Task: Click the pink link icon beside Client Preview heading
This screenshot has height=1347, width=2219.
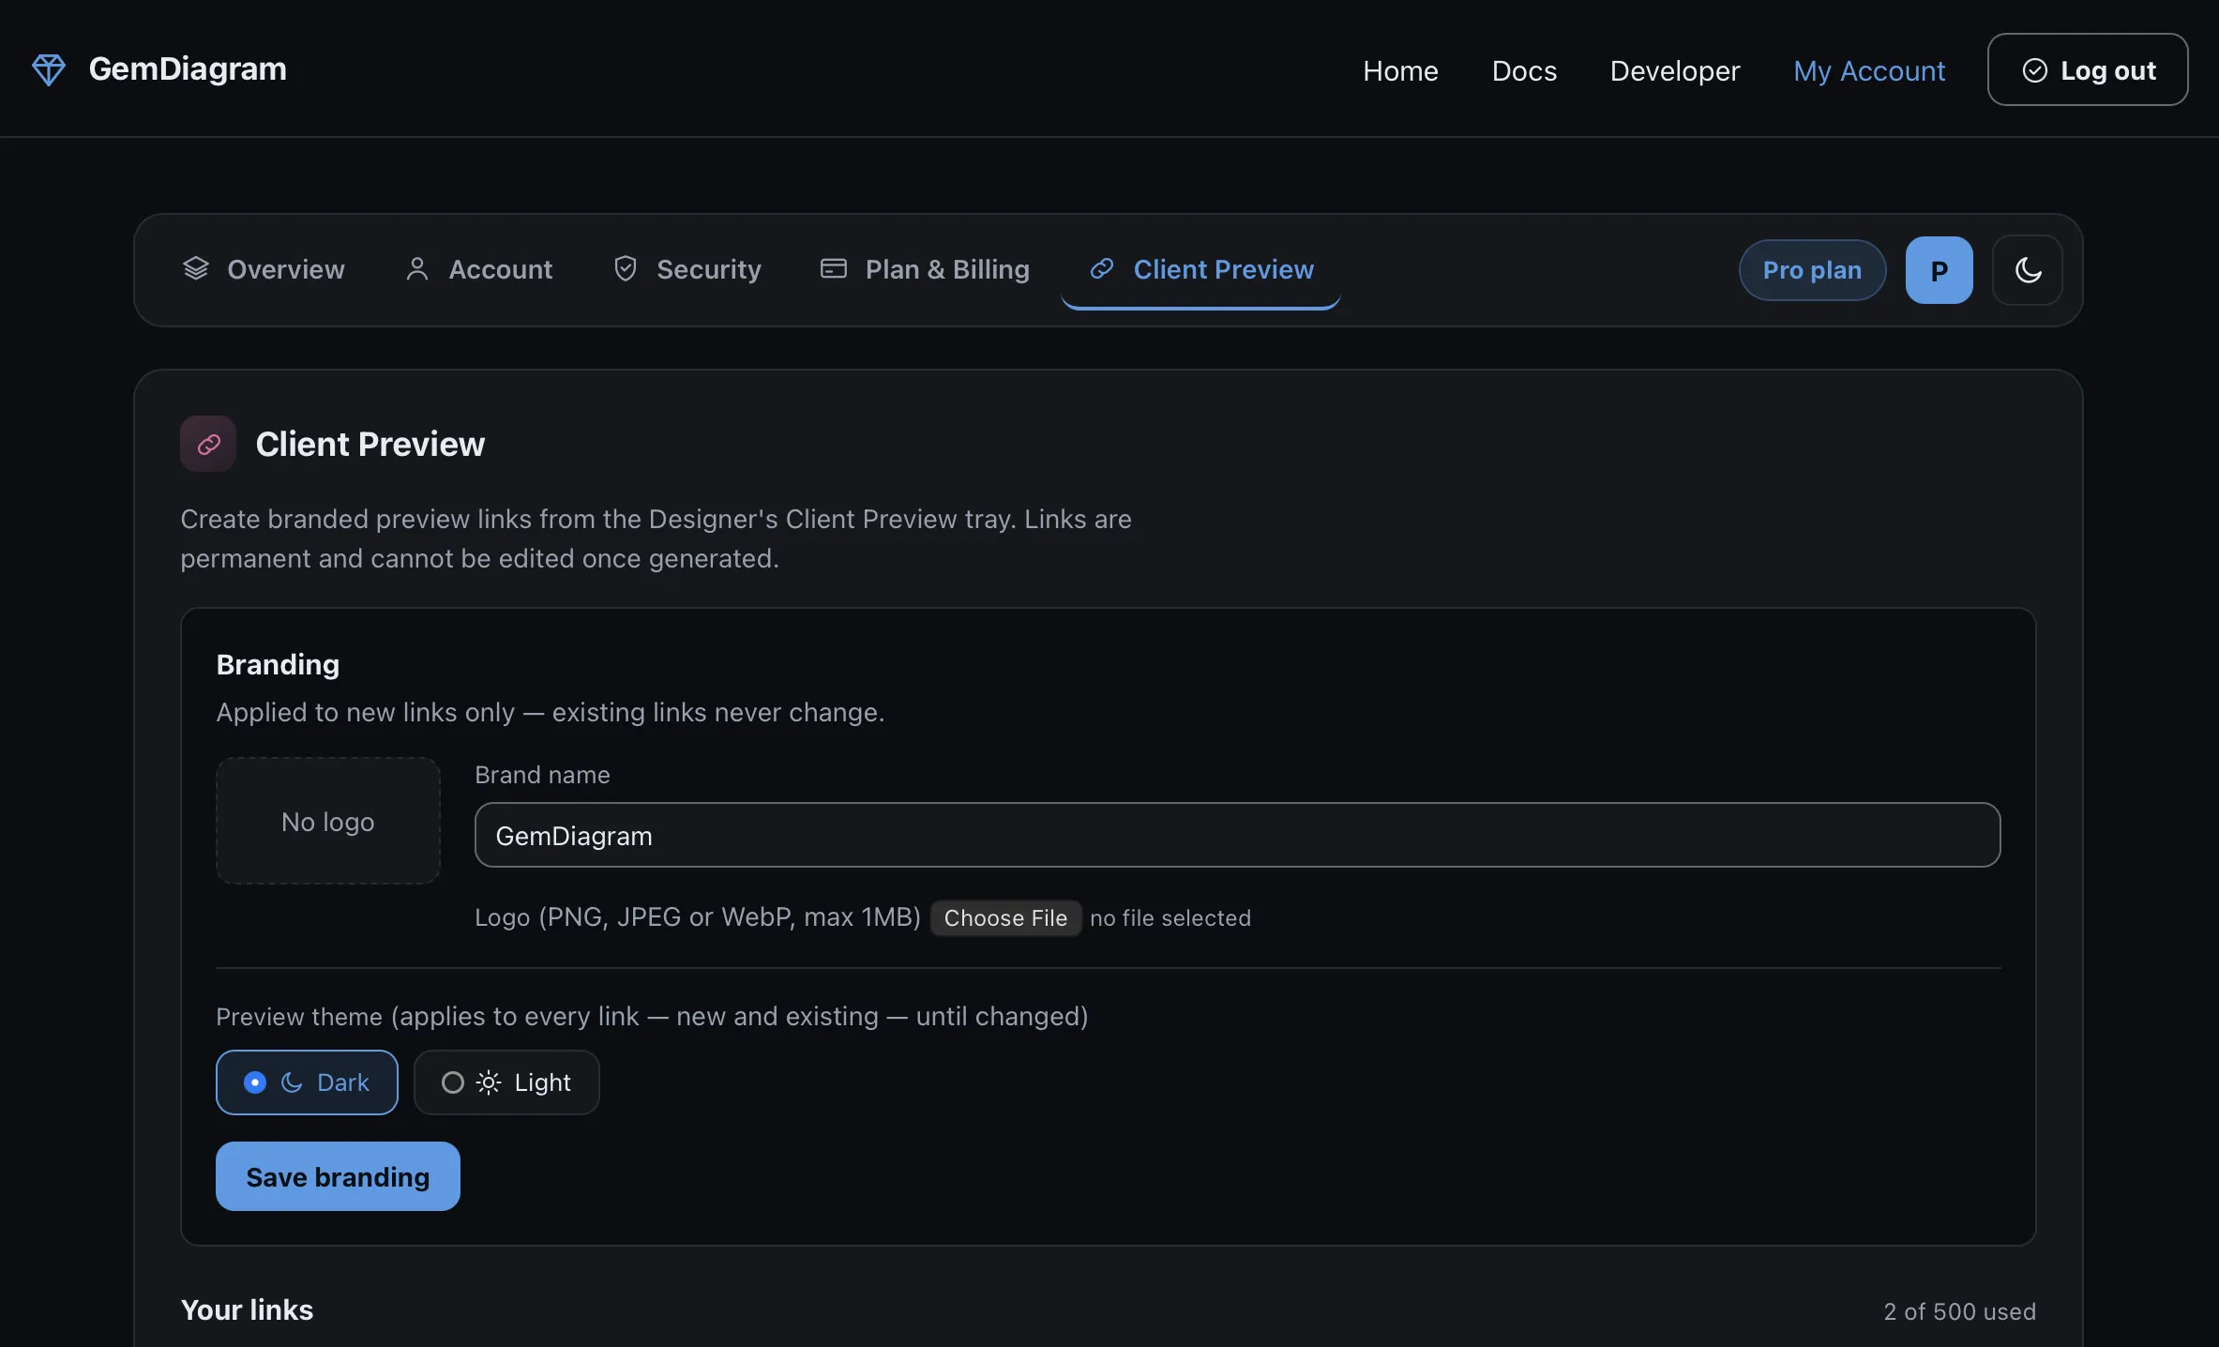Action: [x=208, y=444]
